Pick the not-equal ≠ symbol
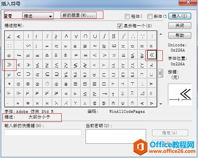 [76, 55]
